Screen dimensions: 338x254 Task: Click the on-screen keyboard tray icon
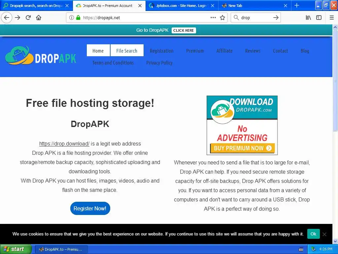click(x=301, y=249)
